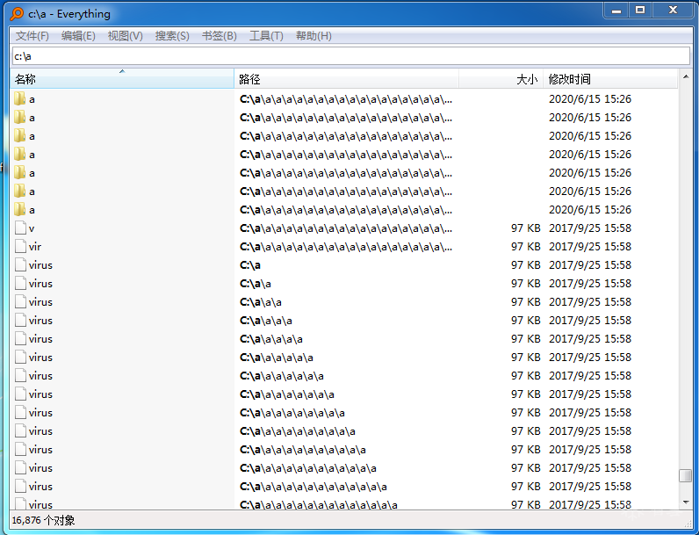Open the 帮助(H) menu
The image size is (699, 535).
pyautogui.click(x=313, y=36)
